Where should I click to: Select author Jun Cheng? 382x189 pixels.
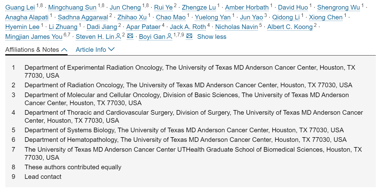(x=125, y=7)
